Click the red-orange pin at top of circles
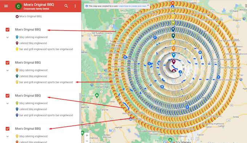This screenshot has width=247, height=143. (173, 3)
